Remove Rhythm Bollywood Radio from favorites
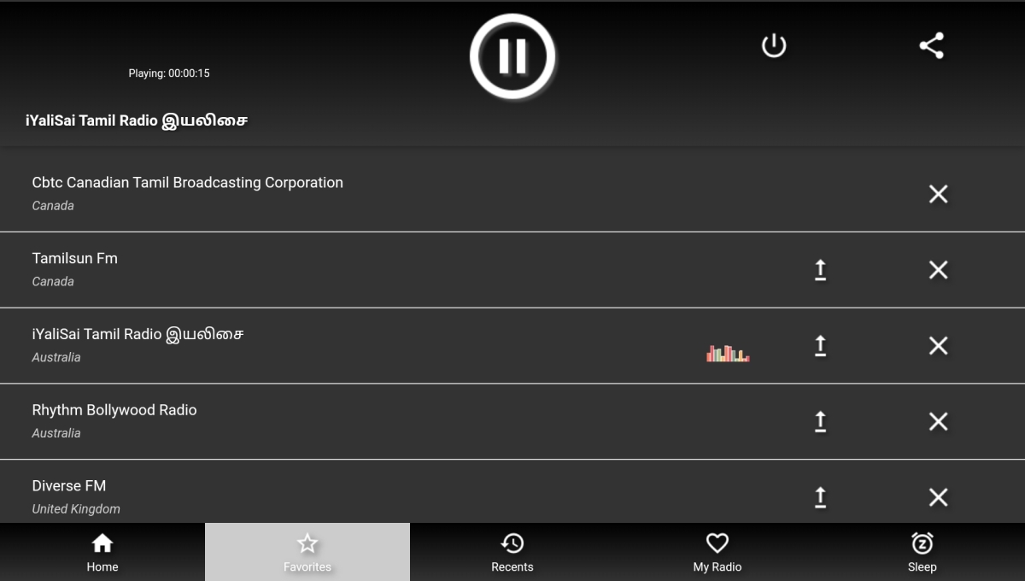This screenshot has width=1025, height=581. (938, 421)
